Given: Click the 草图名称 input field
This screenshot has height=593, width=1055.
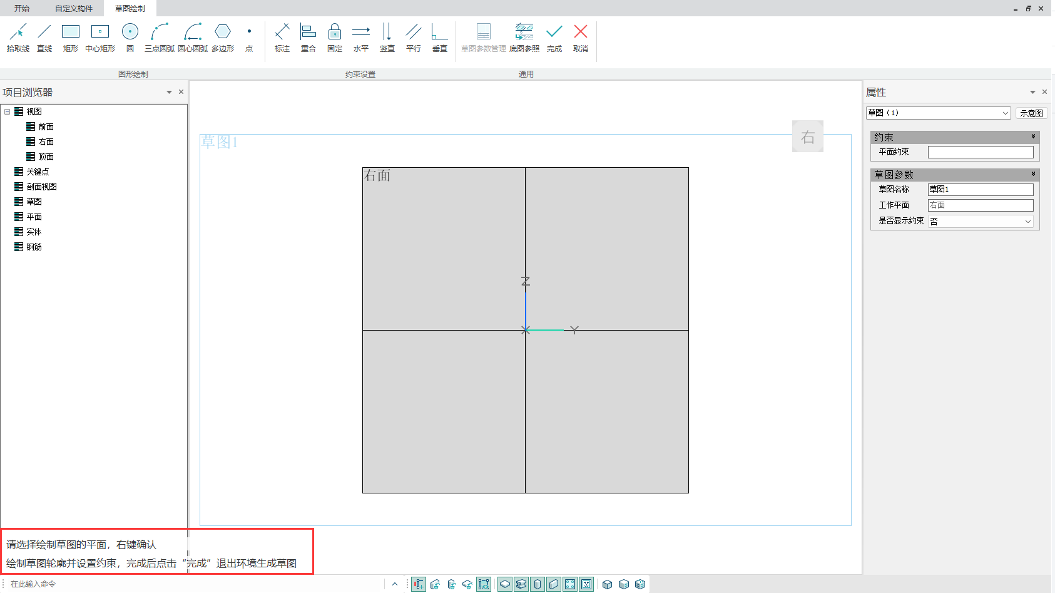Looking at the screenshot, I should coord(980,189).
